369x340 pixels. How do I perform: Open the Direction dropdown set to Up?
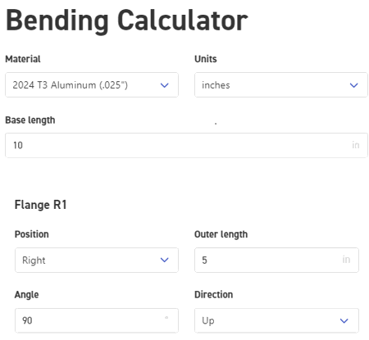click(x=276, y=320)
